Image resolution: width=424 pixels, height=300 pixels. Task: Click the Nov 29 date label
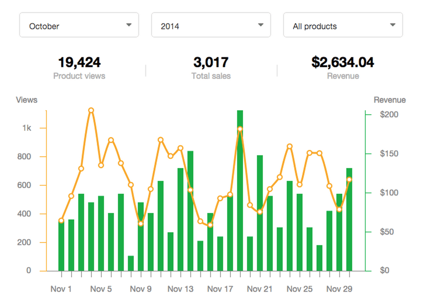pyautogui.click(x=339, y=289)
